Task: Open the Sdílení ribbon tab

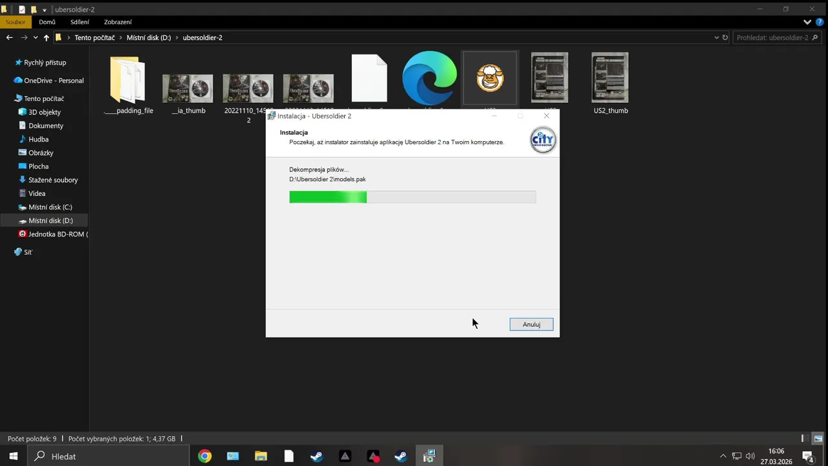Action: [80, 22]
